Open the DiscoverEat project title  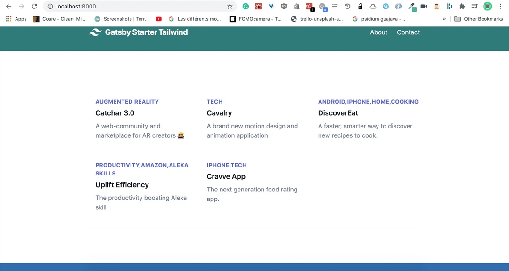point(338,113)
